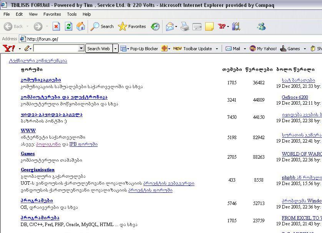This screenshot has height=233, width=322.
Task: Expand the Toolbar Update dropdown arrow
Action: tap(217, 49)
